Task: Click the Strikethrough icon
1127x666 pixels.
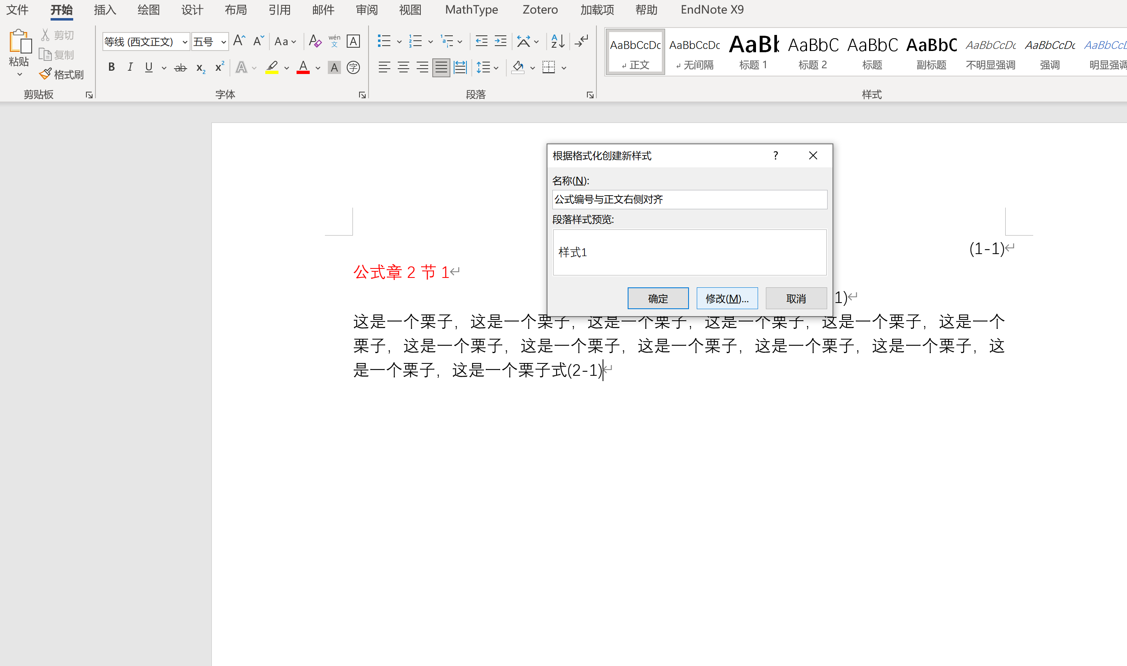Action: pos(181,68)
